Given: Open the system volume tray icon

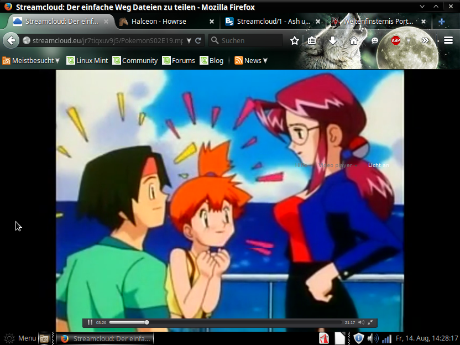Looking at the screenshot, I should [x=373, y=338].
